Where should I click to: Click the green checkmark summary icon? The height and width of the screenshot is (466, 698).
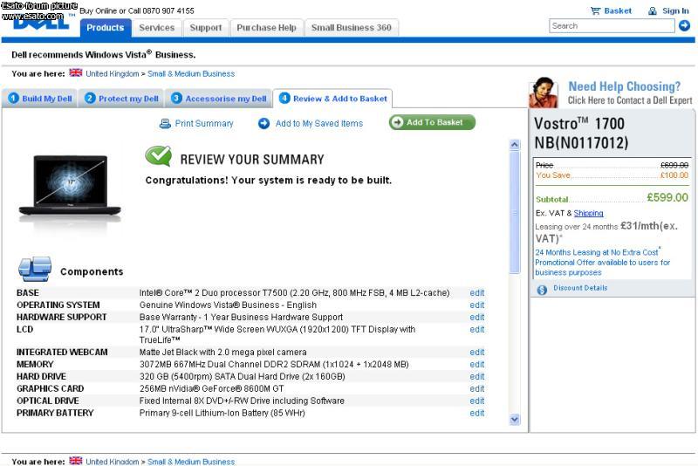(159, 156)
